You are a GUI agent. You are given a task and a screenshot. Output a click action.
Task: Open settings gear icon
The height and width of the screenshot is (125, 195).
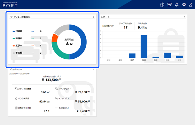click(x=184, y=5)
